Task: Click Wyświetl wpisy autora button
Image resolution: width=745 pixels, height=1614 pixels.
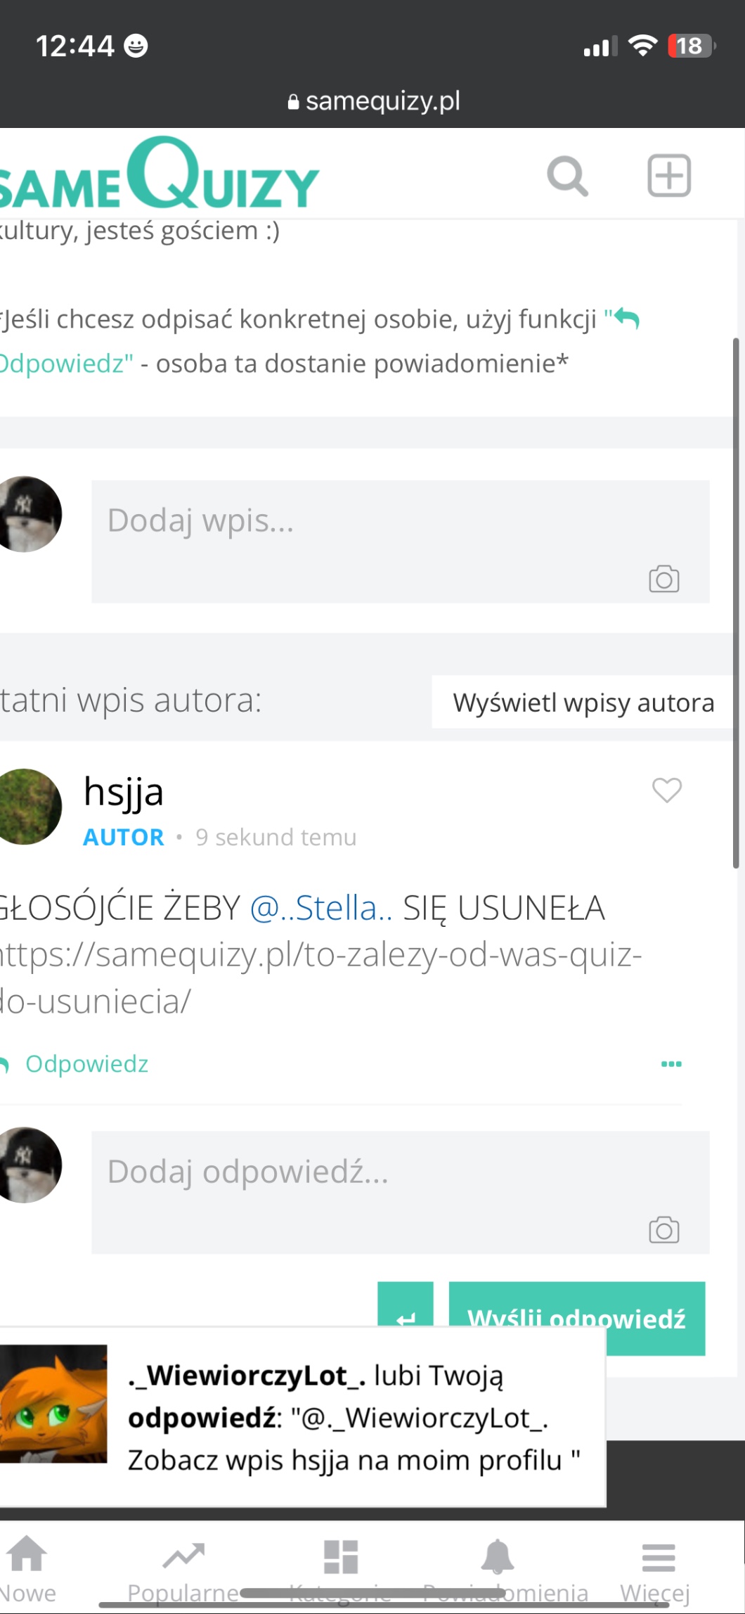Action: pyautogui.click(x=583, y=702)
